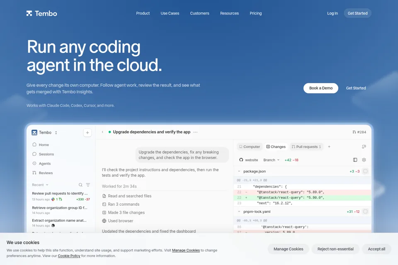Switch to the Changes tab
The height and width of the screenshot is (265, 398).
pyautogui.click(x=276, y=147)
